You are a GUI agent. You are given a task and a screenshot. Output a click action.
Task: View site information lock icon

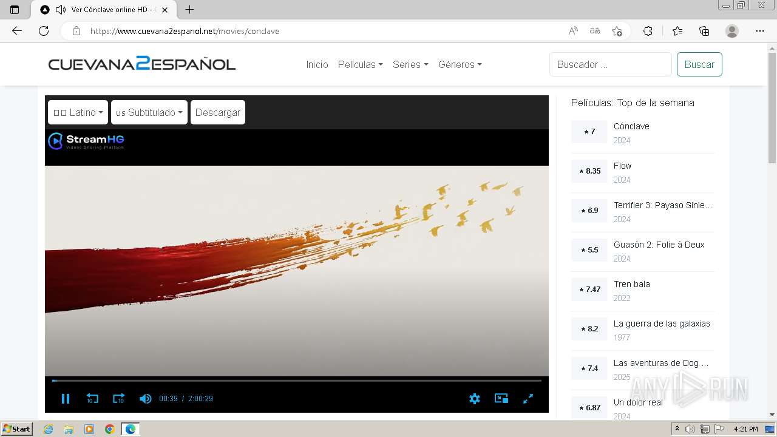pos(76,31)
